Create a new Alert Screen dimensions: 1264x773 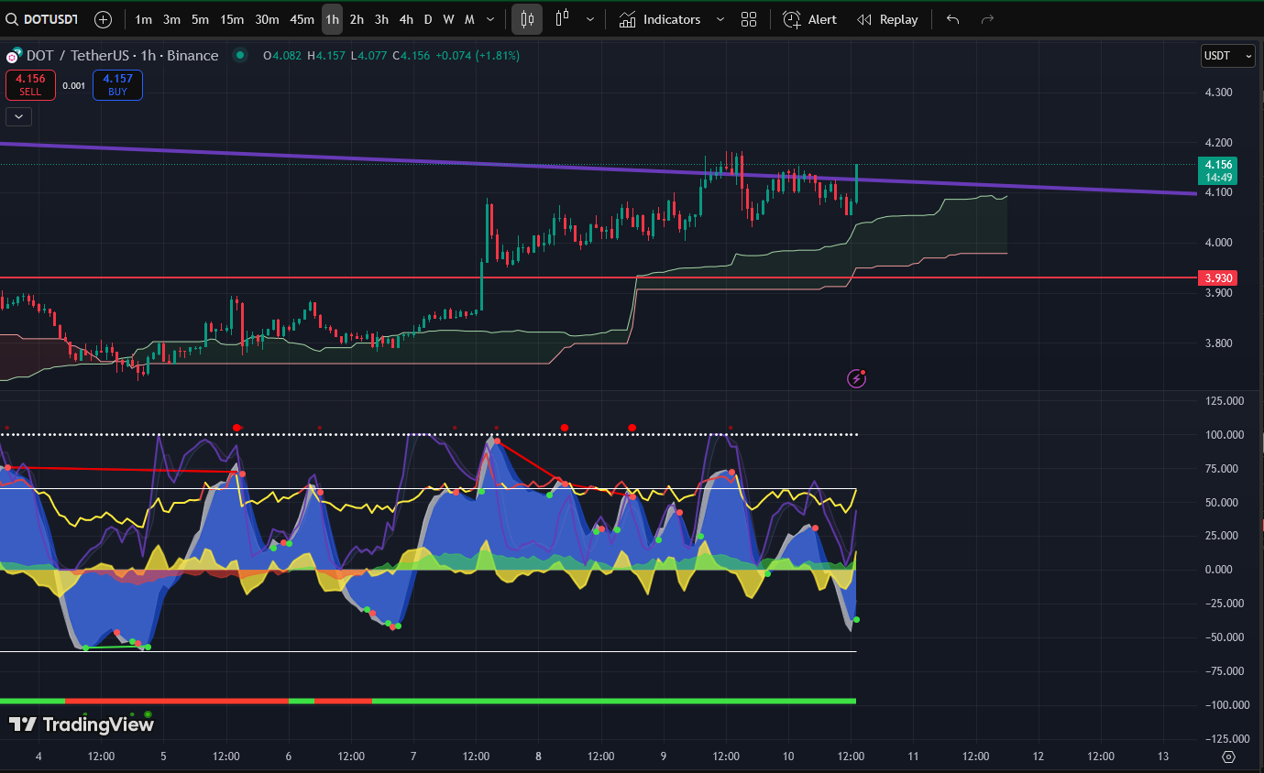pos(810,19)
